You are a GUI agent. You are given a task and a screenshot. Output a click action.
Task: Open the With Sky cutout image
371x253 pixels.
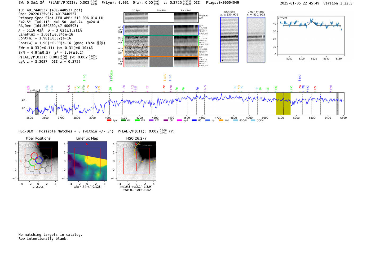tap(229, 40)
